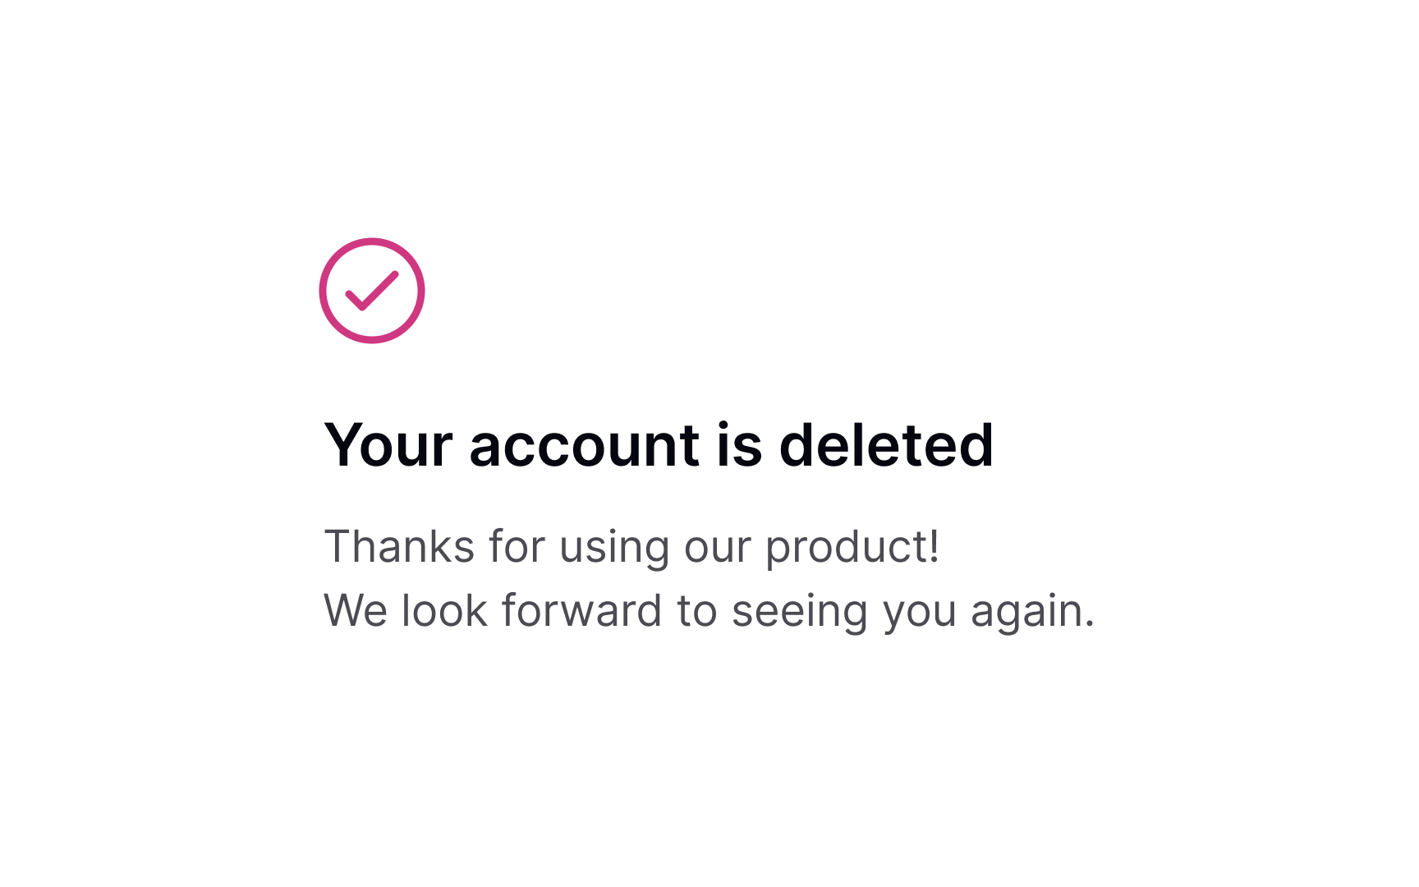Click the word "Your" in the heading
Viewport: 1419px width, 887px height.
pyautogui.click(x=388, y=445)
